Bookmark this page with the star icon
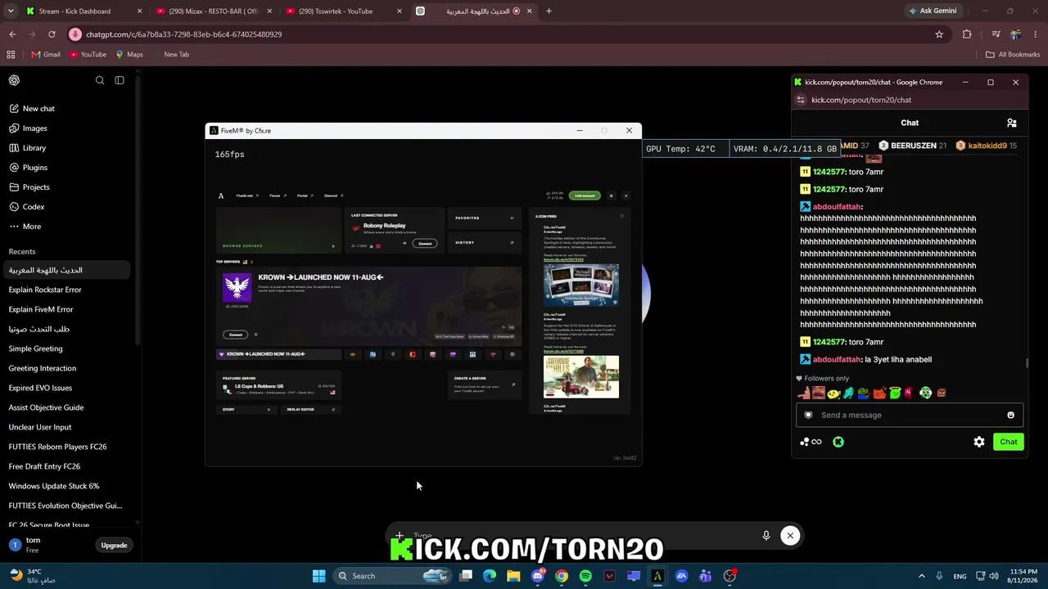Screen dimensions: 1048x589 coord(939,34)
